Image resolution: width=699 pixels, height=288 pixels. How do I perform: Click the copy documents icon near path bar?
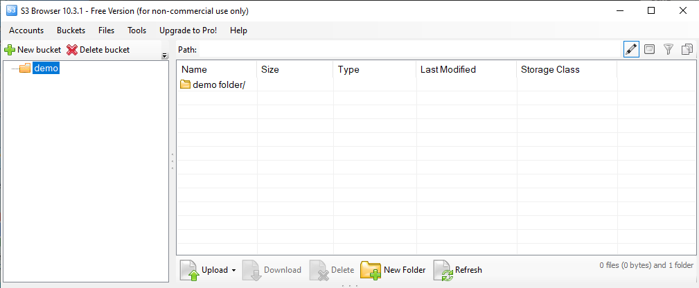pos(687,49)
